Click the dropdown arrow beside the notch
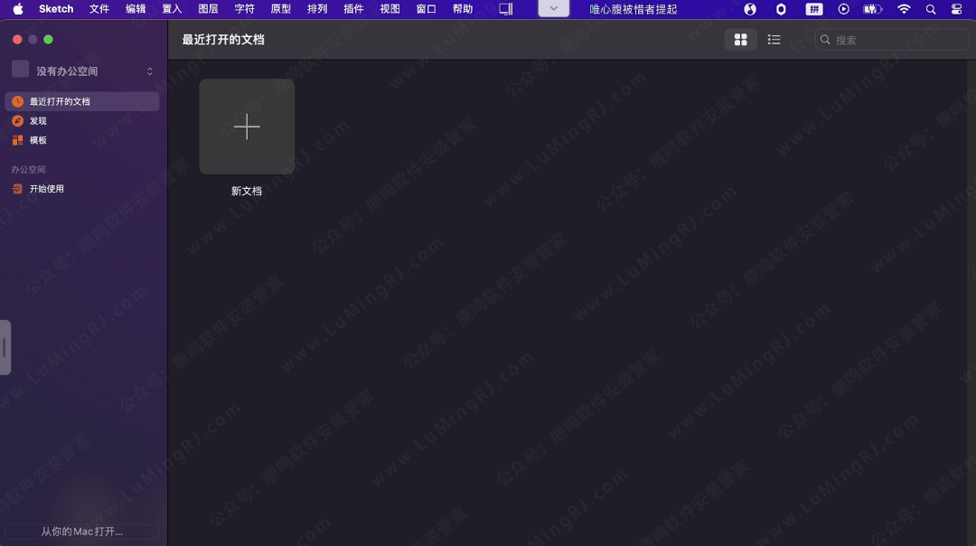 click(x=553, y=9)
